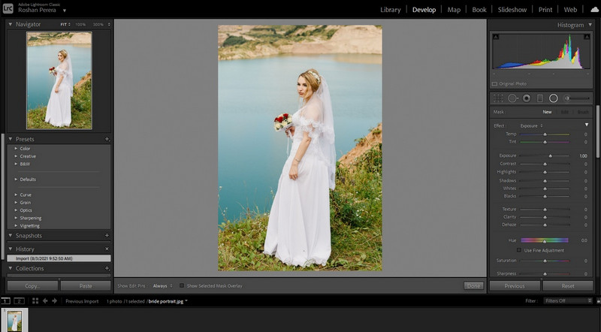The width and height of the screenshot is (601, 332).
Task: Click the Hue rainbow slider
Action: click(544, 240)
